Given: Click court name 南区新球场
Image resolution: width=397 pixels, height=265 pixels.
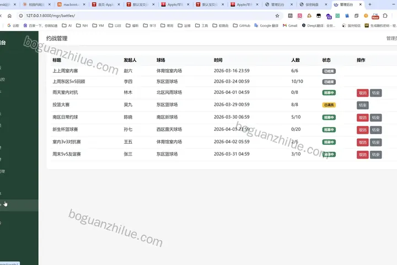Looking at the screenshot, I should pos(167,117).
